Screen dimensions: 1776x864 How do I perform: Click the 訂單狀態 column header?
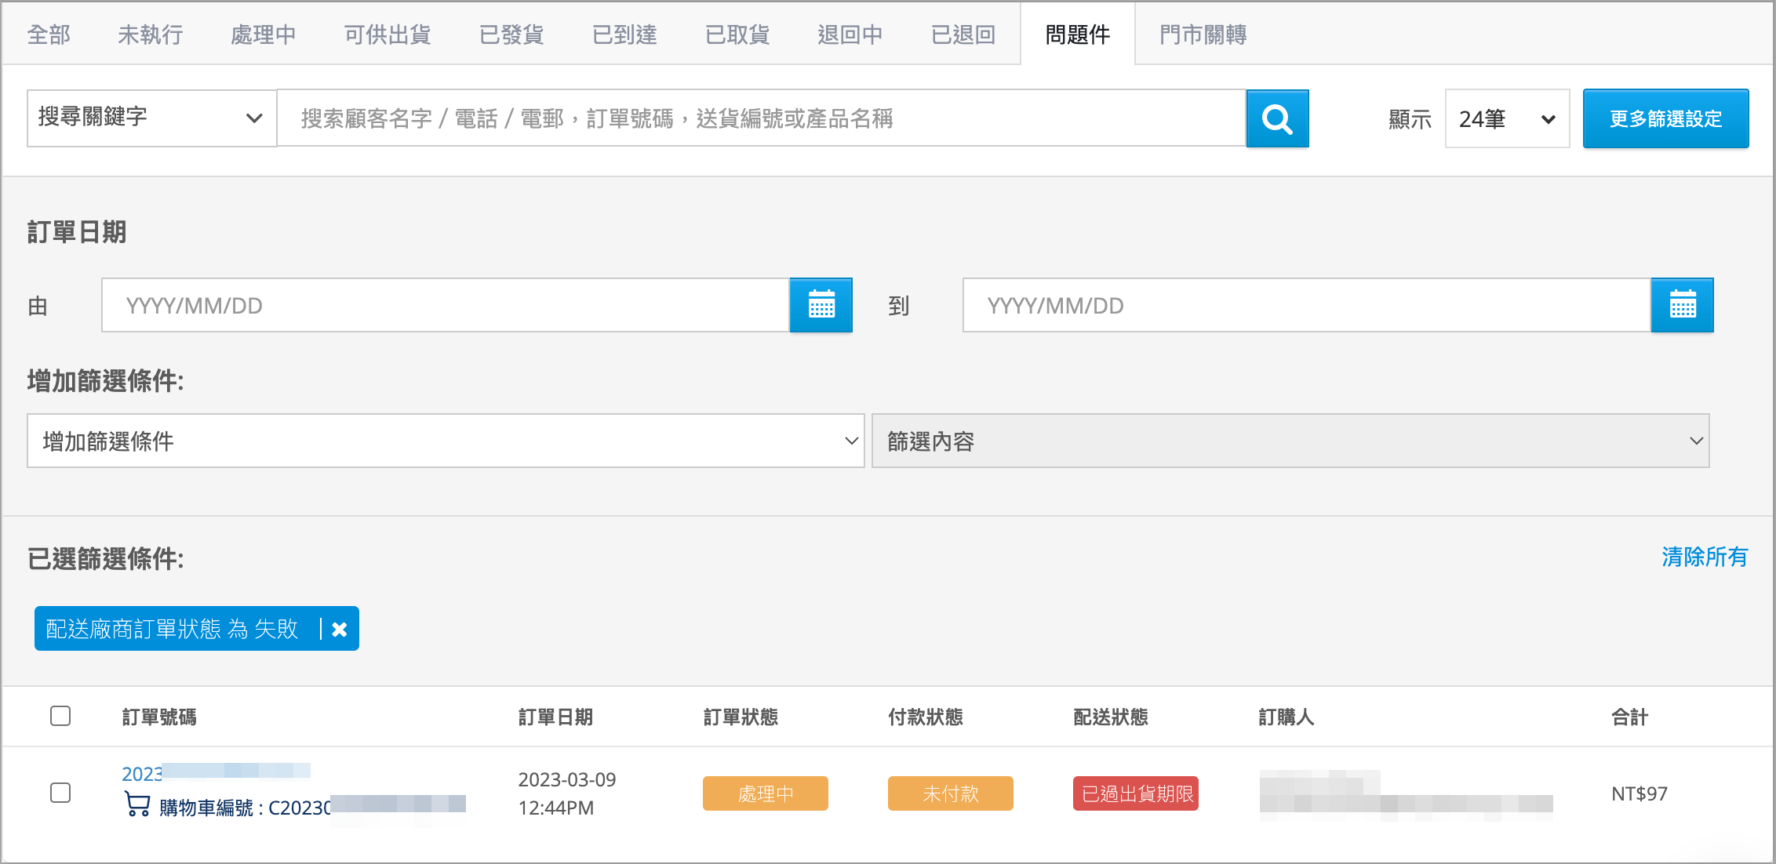(741, 717)
